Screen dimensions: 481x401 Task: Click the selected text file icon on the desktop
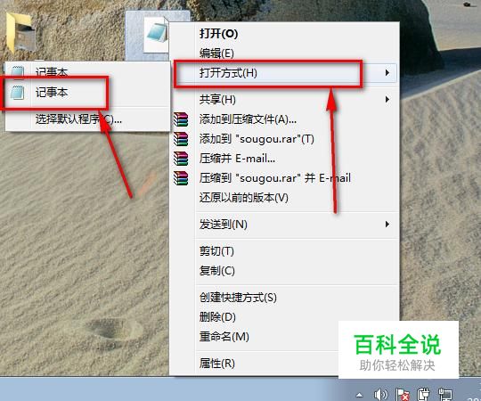click(157, 37)
